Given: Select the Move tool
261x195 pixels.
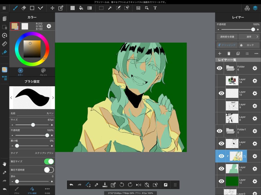Looking at the screenshot, I should (52, 8).
